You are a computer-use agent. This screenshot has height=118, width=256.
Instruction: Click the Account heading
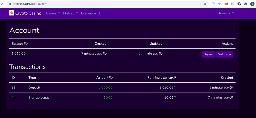[x=24, y=30]
